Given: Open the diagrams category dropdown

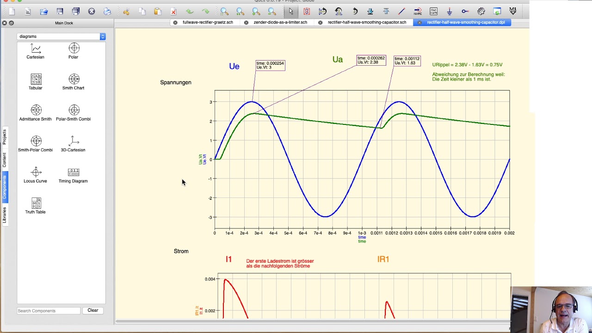Looking at the screenshot, I should click(x=61, y=37).
